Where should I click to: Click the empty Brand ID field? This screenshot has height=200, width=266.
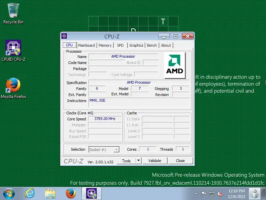pos(151,62)
